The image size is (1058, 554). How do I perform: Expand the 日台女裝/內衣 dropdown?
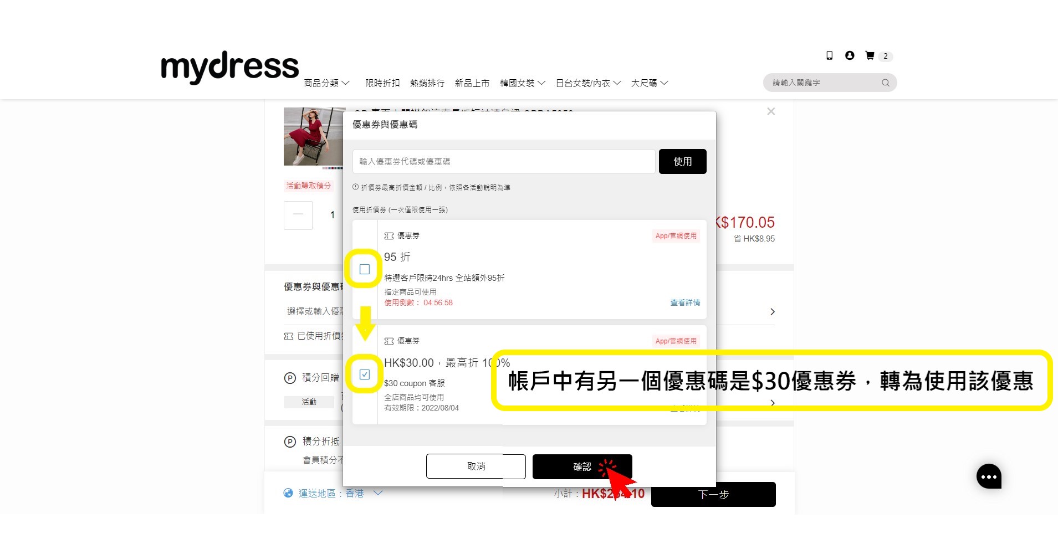point(588,83)
